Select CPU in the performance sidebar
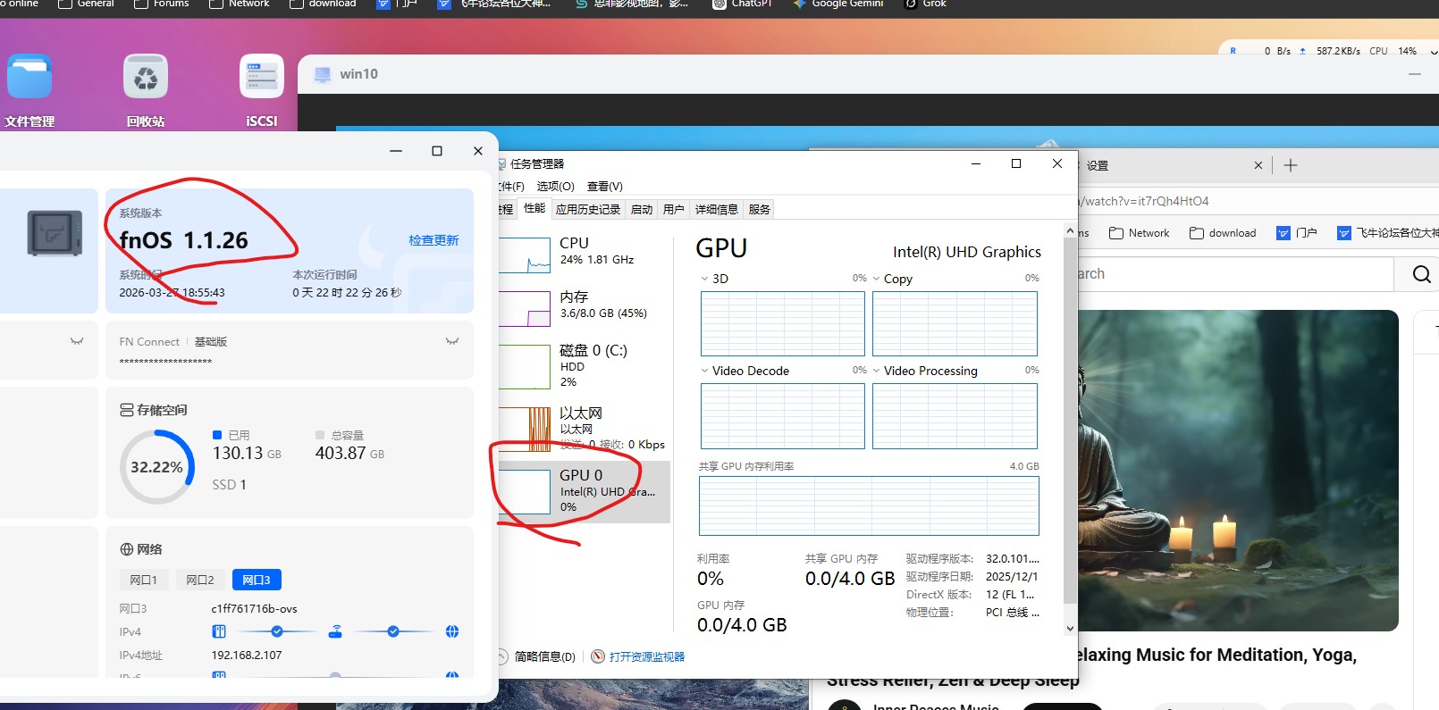Image resolution: width=1439 pixels, height=710 pixels. [x=583, y=255]
